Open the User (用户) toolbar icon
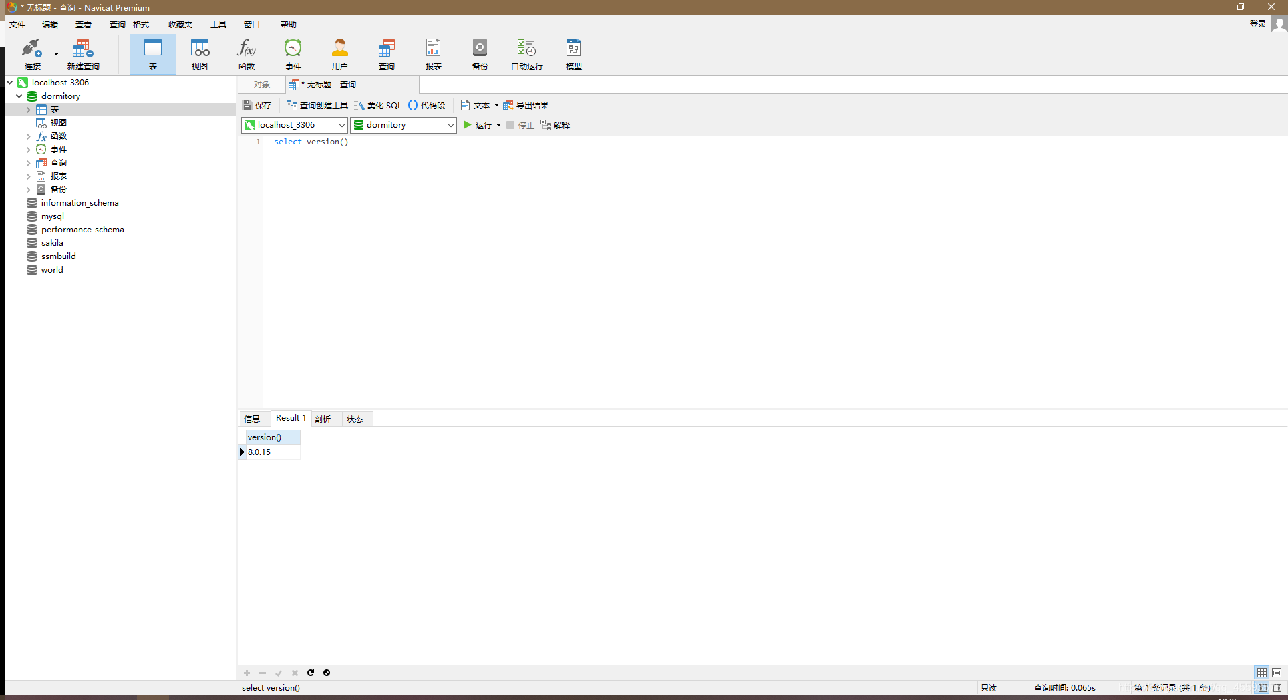 click(340, 54)
